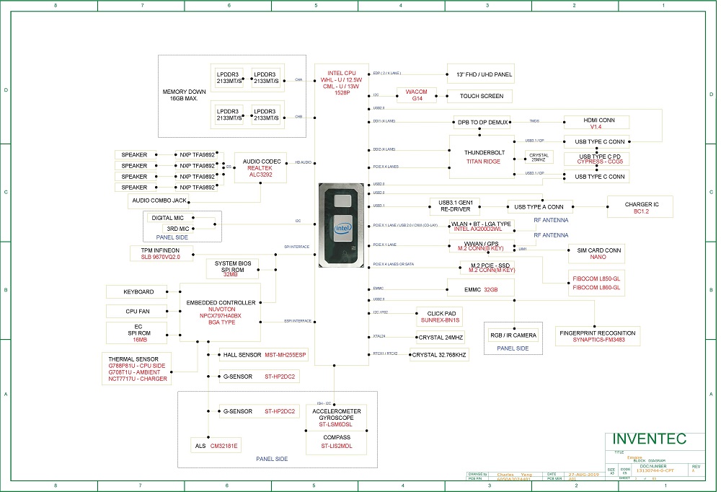Select the "CM32181E" ALS part number
This screenshot has height=492, width=721.
tap(224, 446)
